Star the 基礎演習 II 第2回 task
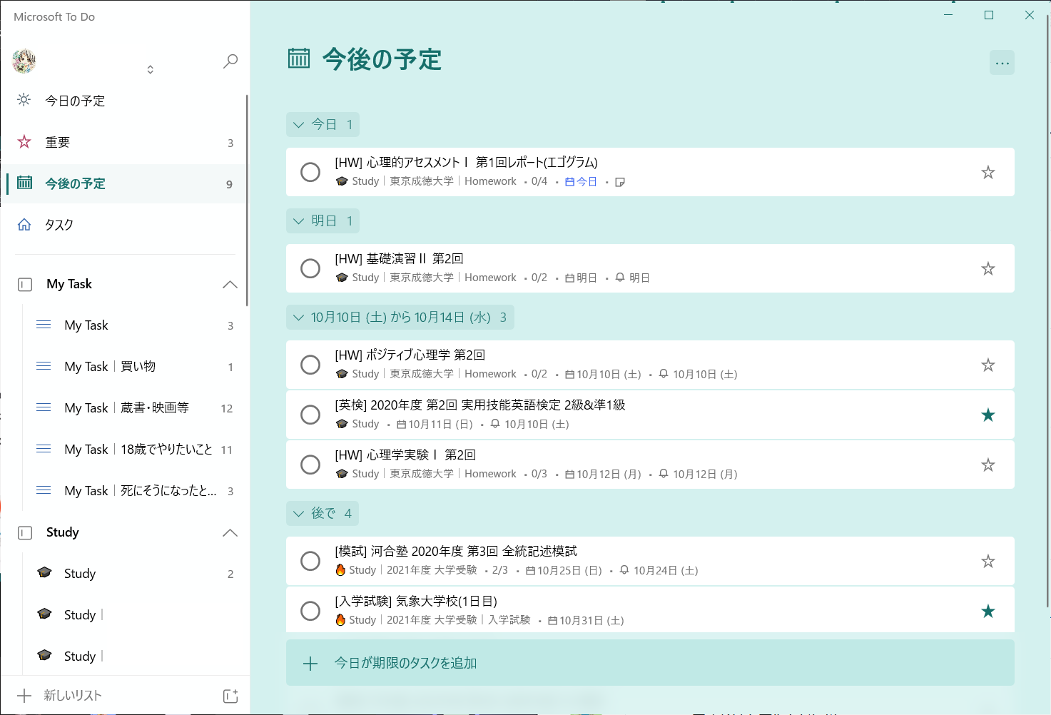The image size is (1051, 715). pos(987,269)
